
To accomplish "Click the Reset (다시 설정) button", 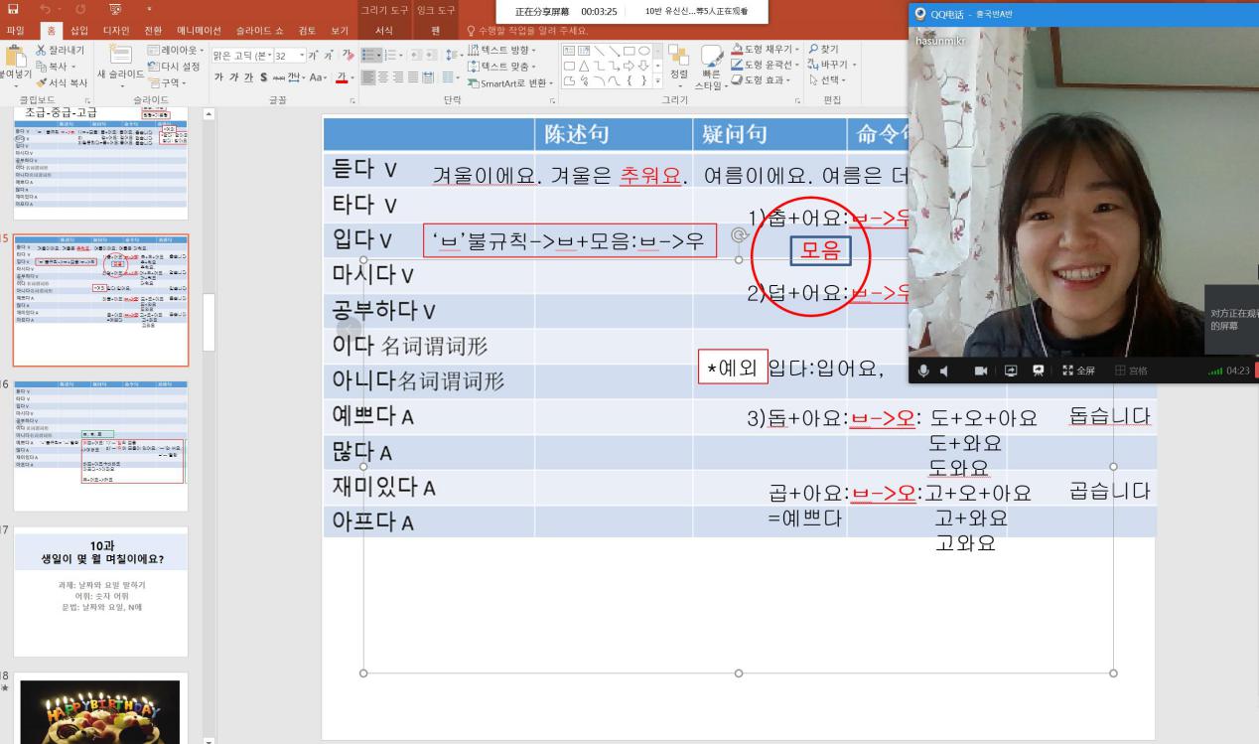I will [x=173, y=66].
